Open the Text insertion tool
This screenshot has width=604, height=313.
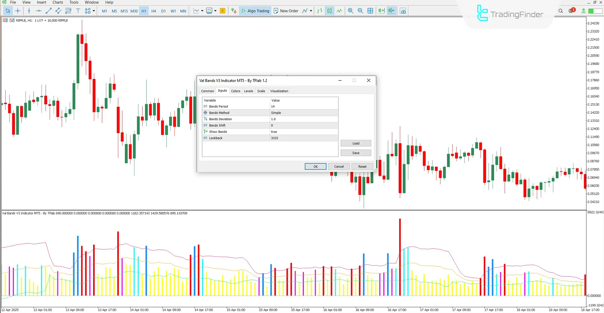pyautogui.click(x=78, y=11)
